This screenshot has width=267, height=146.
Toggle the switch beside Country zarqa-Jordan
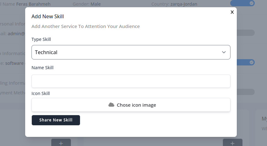point(242,3)
